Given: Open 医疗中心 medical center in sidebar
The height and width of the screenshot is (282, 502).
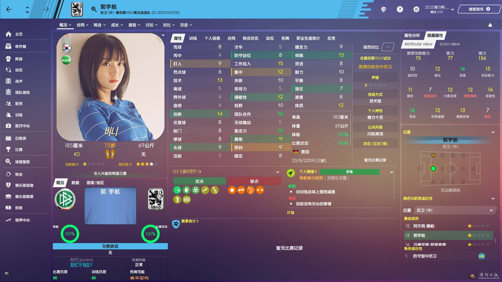Looking at the screenshot, I should (22, 126).
